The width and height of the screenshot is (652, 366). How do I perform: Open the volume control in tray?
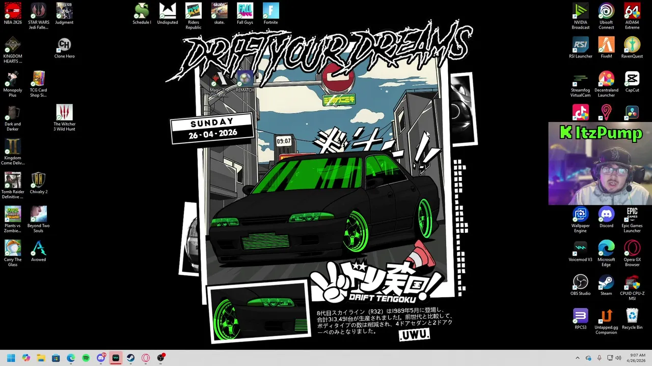(618, 358)
